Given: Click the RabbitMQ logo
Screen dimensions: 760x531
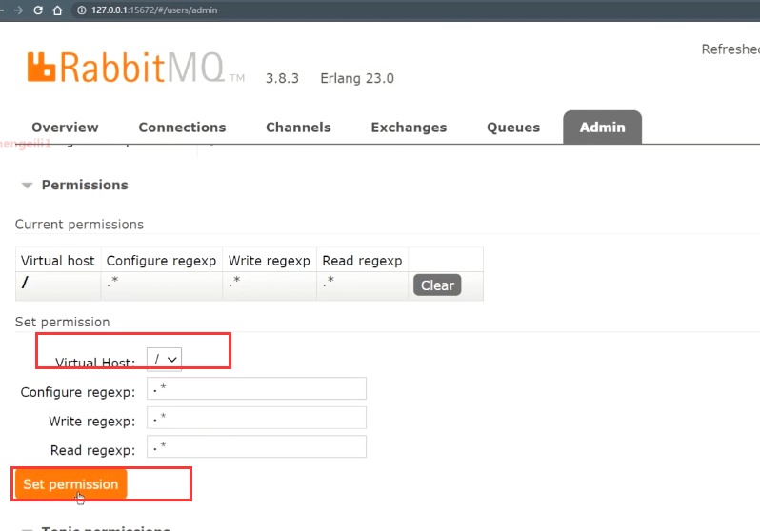Looking at the screenshot, I should (x=136, y=68).
